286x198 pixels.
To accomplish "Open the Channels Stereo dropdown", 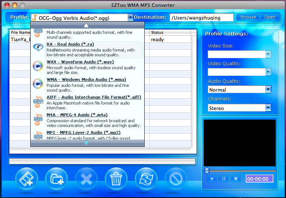I will click(x=268, y=107).
